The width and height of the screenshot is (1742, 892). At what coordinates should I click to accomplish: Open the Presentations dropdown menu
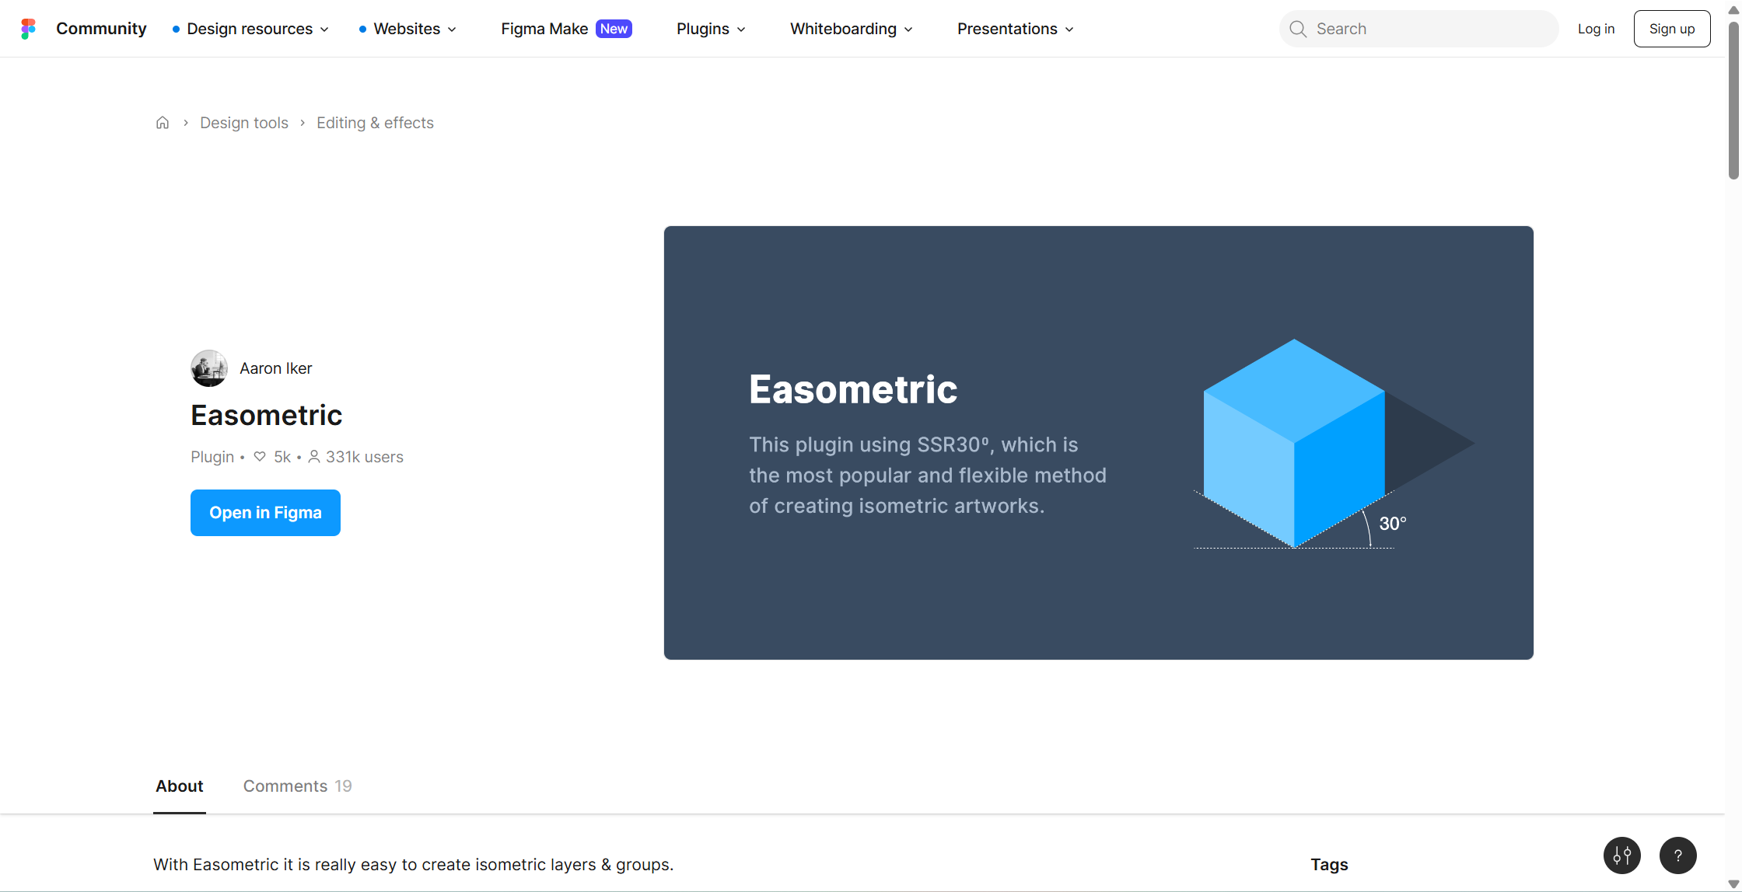[1015, 29]
